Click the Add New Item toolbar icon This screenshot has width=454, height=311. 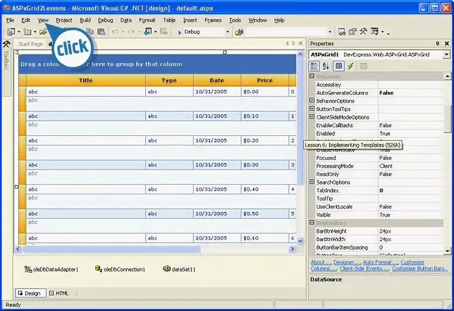(28, 32)
